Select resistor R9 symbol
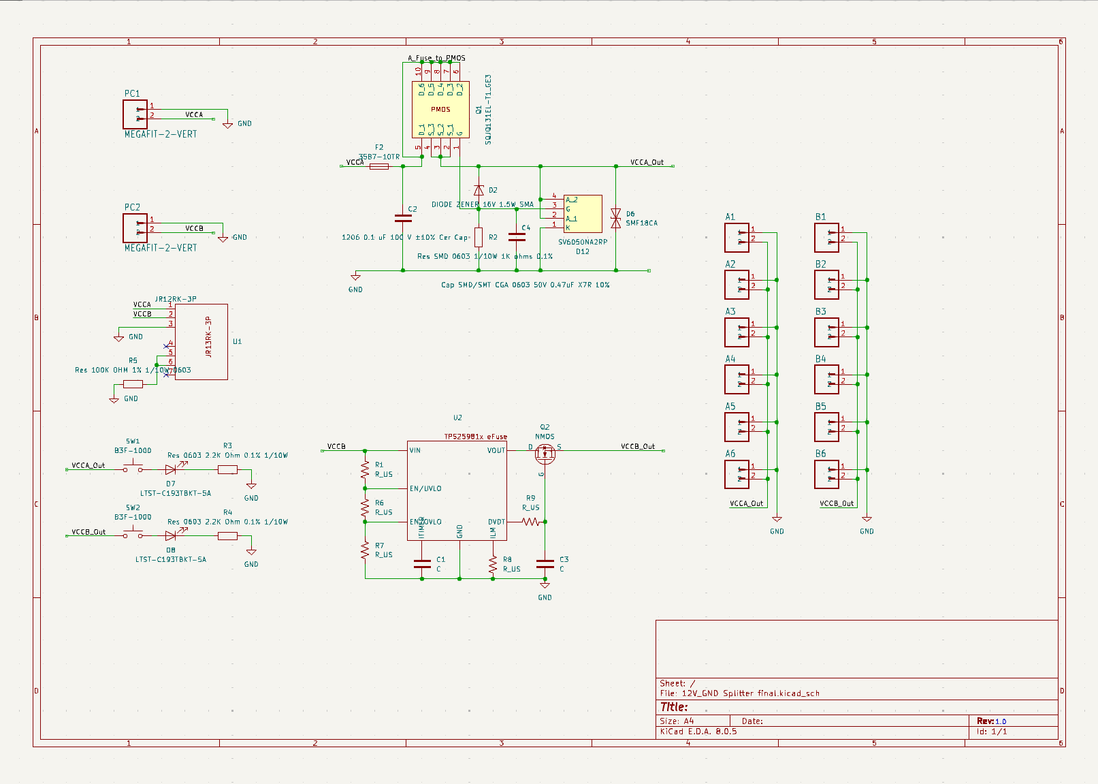This screenshot has width=1098, height=784. 530,522
